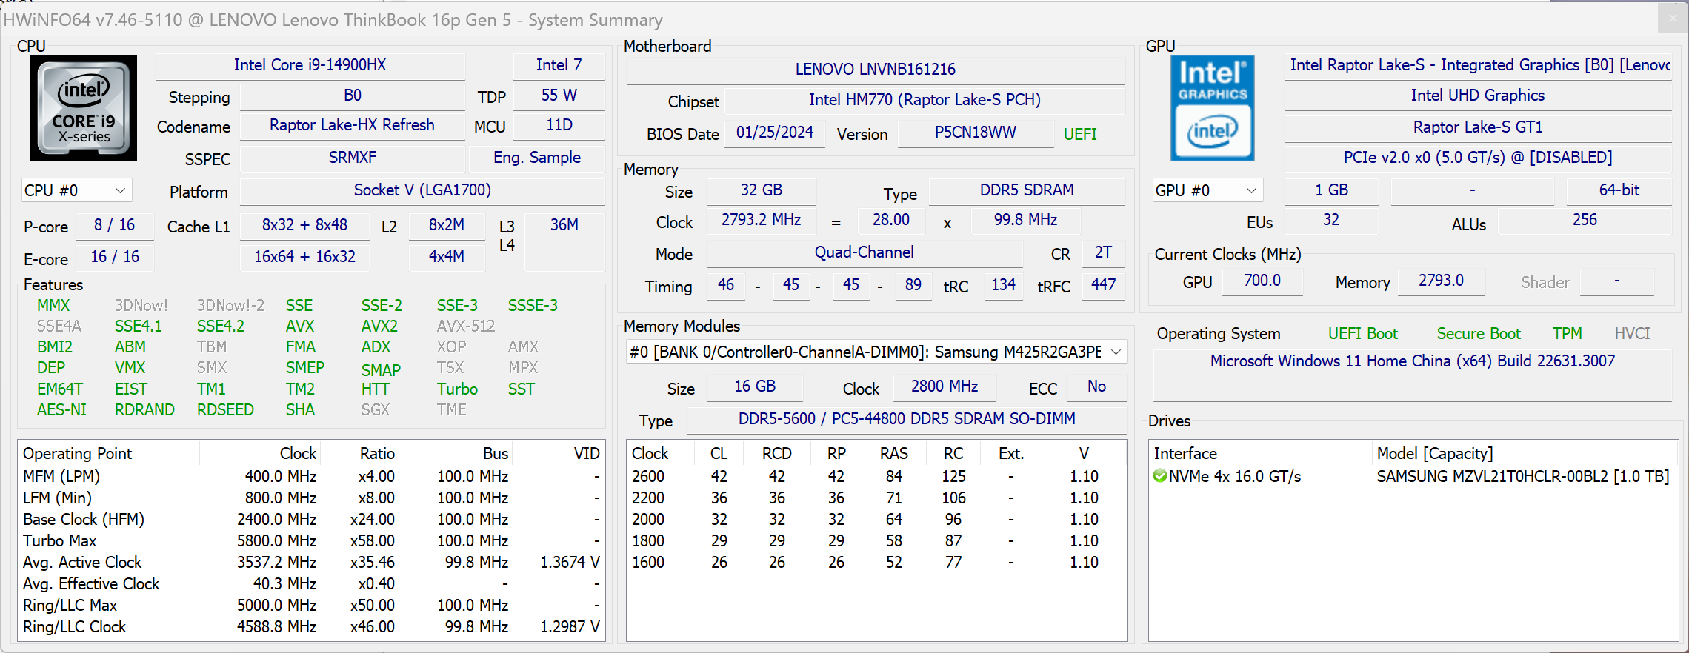Click the Intel Core i9-14900HX name field
This screenshot has width=1689, height=653.
coord(310,65)
